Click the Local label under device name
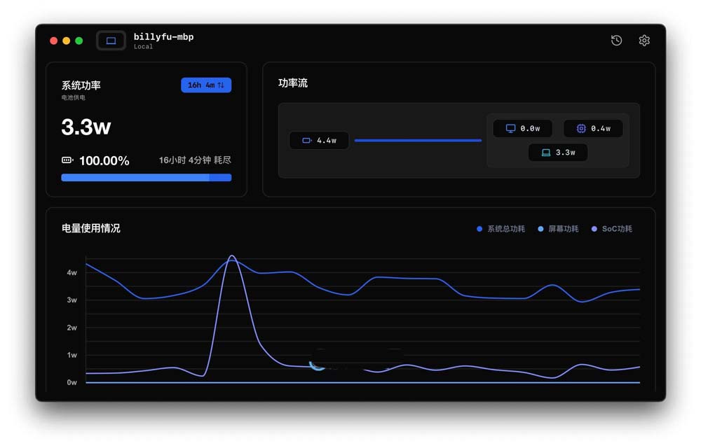This screenshot has width=701, height=448. (143, 46)
